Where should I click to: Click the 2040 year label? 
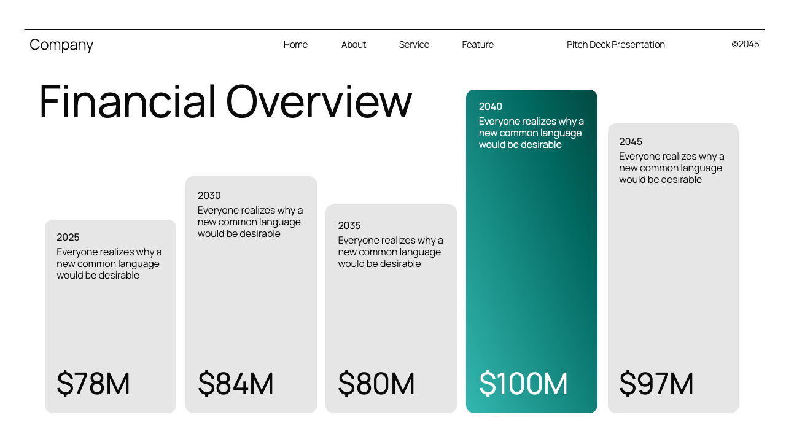[x=491, y=106]
